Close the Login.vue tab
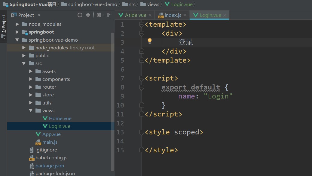The height and width of the screenshot is (176, 312). tap(225, 15)
